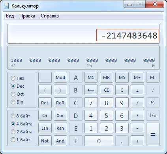Click the M+ memory add button
Viewport: 167px width, 154px height.
coord(137,77)
